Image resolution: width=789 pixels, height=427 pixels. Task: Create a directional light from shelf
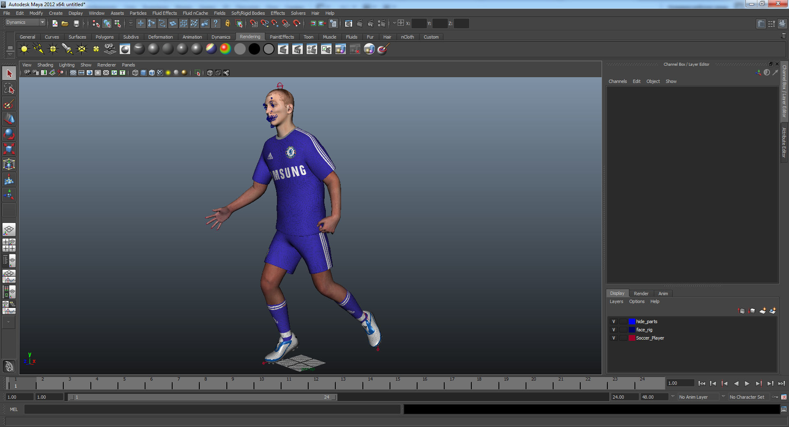(x=39, y=49)
